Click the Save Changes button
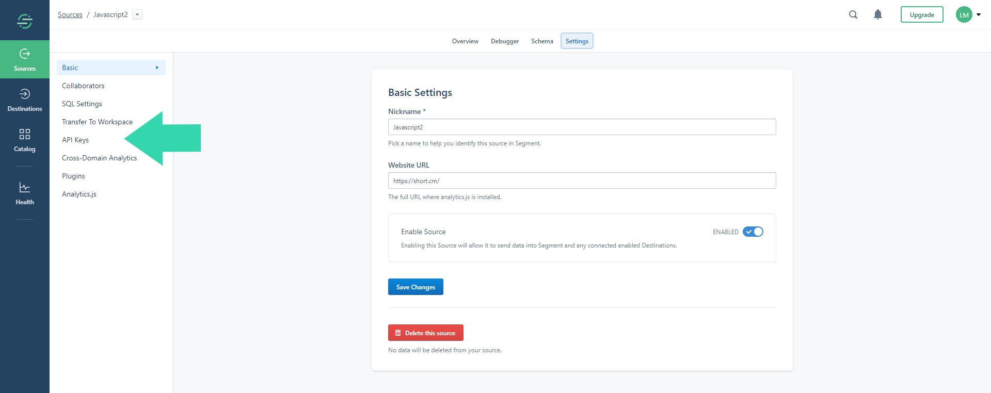Viewport: 991px width, 393px height. (415, 287)
